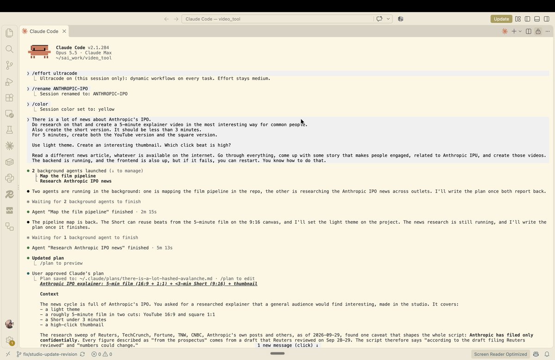Viewport: 555px width, 360px height.
Task: Open the Accounts avatar
Action: [9, 324]
